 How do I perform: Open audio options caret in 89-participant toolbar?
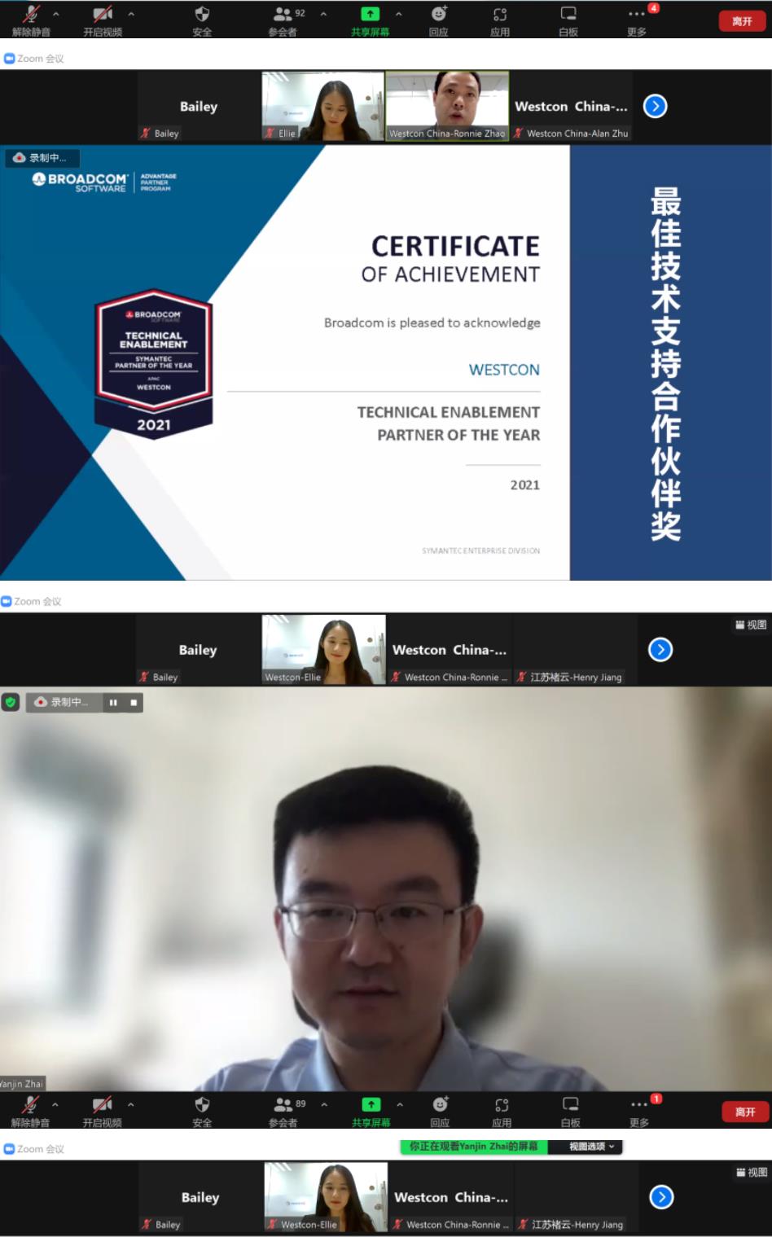(55, 1104)
